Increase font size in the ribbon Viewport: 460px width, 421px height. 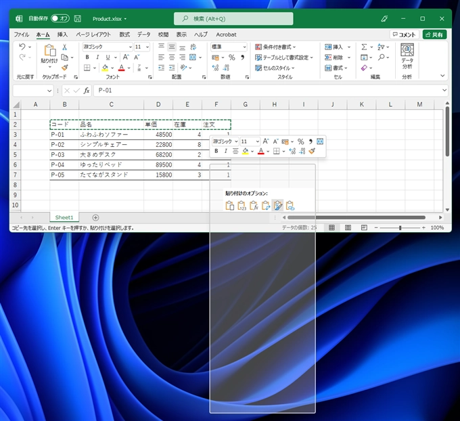click(126, 58)
